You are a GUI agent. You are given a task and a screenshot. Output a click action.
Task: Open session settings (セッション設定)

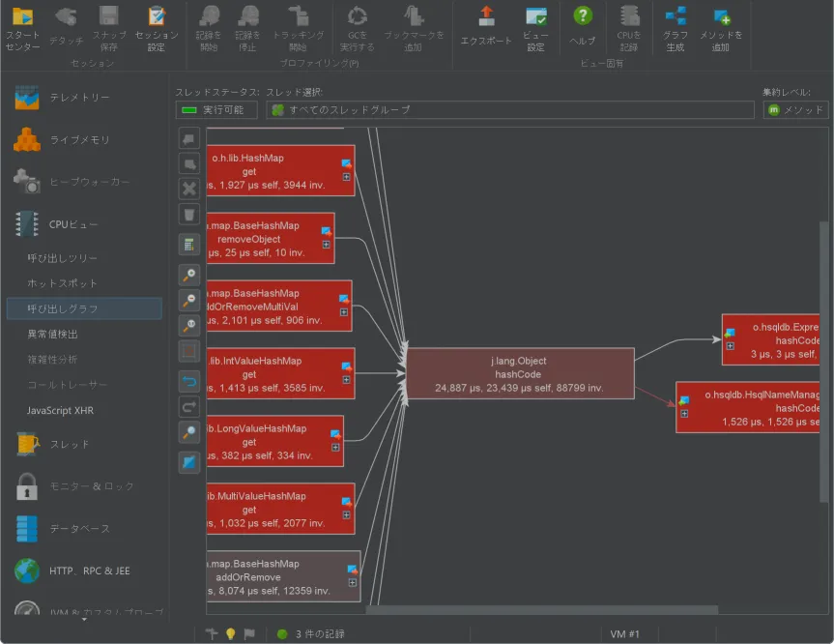click(x=157, y=29)
